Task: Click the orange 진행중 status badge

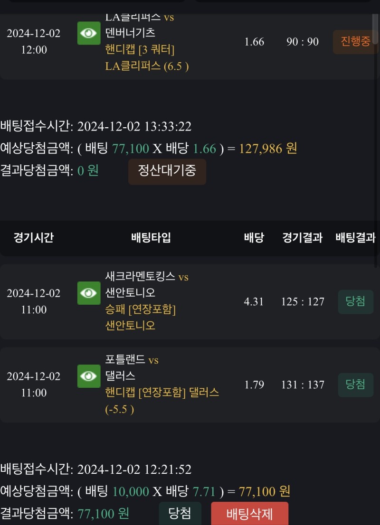Action: pos(355,42)
